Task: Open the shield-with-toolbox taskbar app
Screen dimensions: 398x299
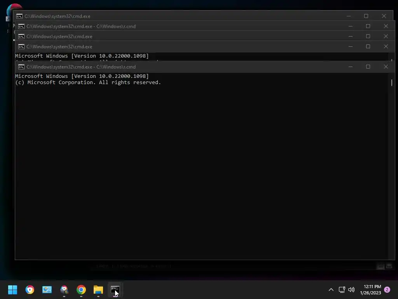Action: (x=64, y=290)
